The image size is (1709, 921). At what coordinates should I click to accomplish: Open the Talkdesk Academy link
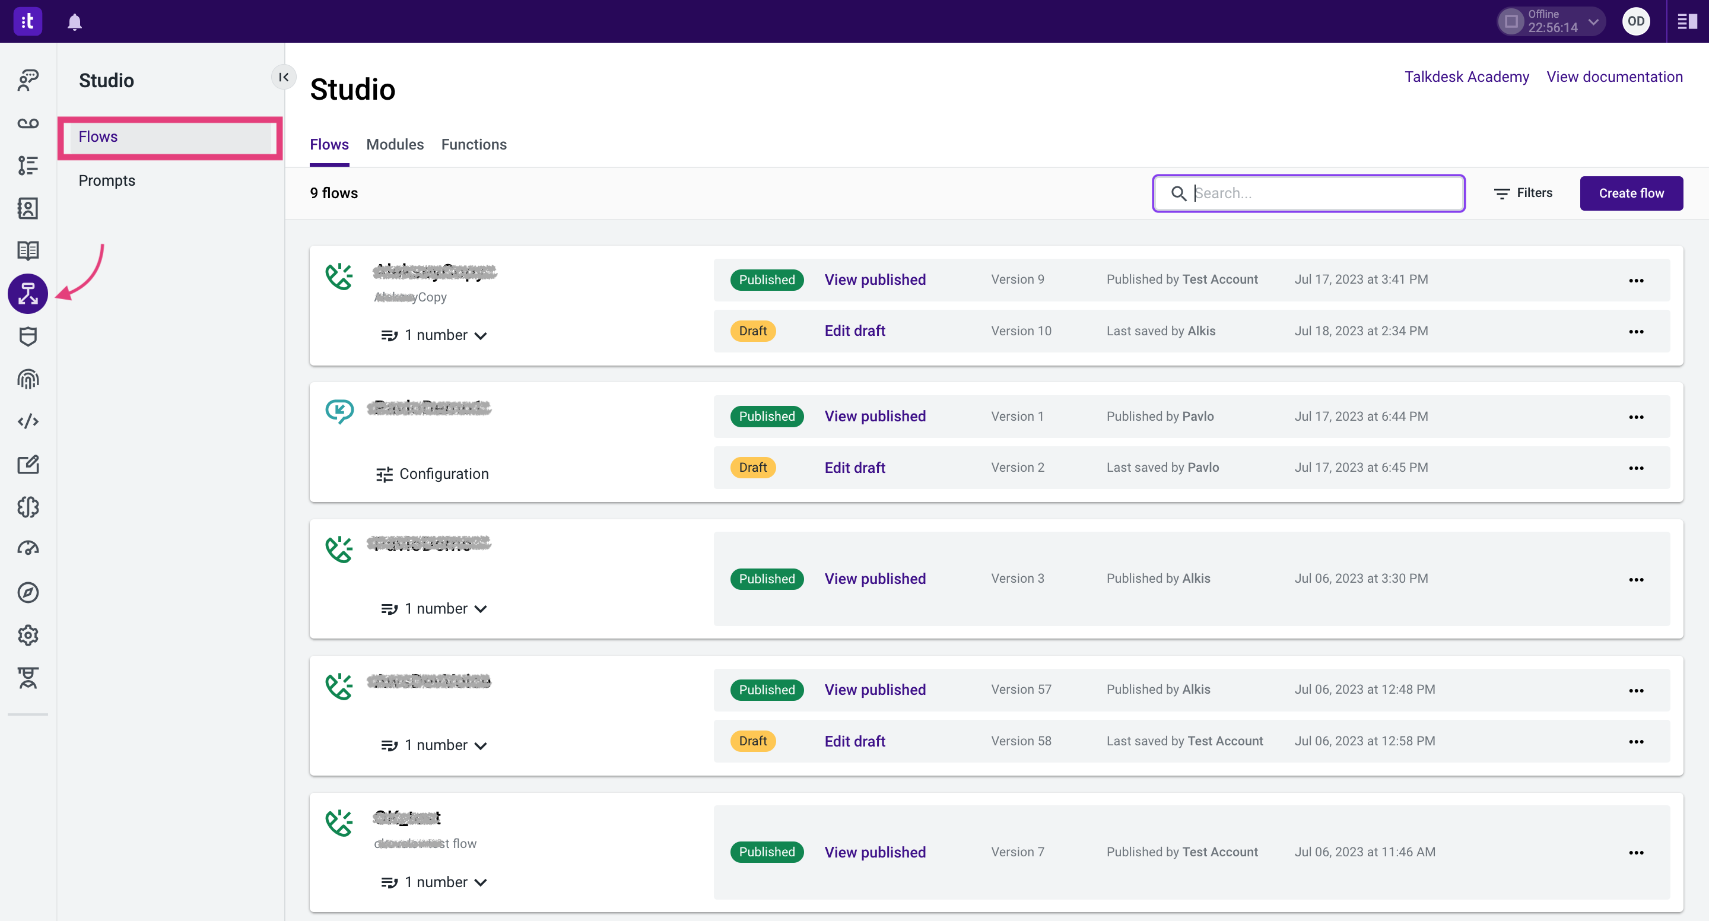1466,77
